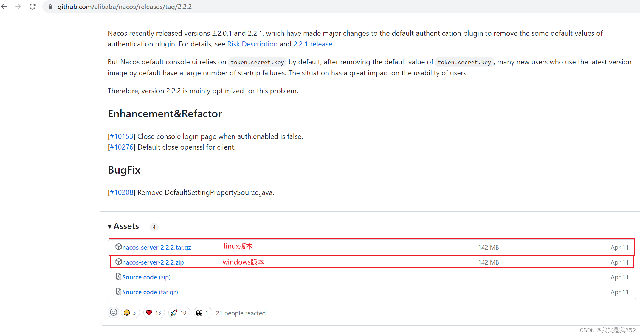Open issue #10208 link
Screen dimensions: 640x336
coord(121,192)
